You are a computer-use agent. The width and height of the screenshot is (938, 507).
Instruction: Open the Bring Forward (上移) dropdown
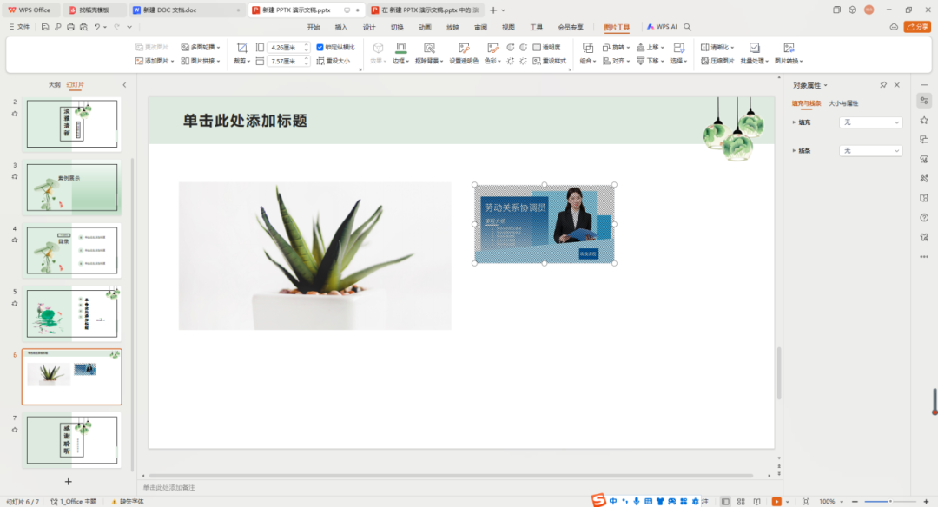(651, 47)
